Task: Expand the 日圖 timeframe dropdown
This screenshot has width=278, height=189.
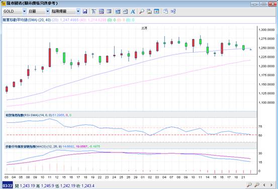Action: (48, 12)
